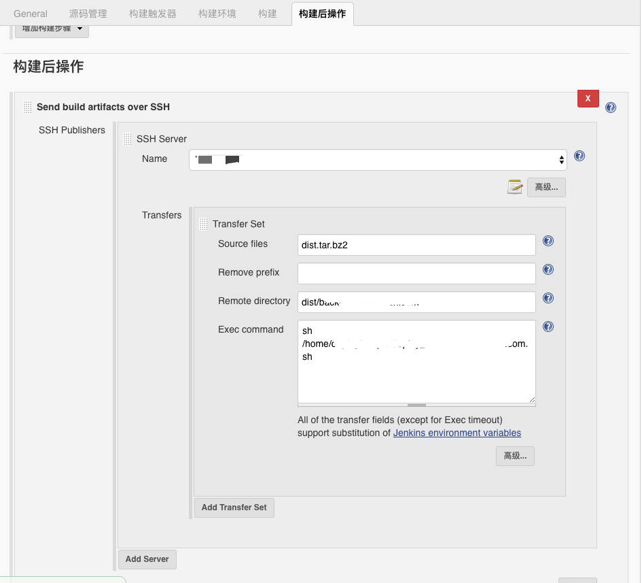Viewport: 642px width, 583px height.
Task: Click Add Transfer Set button
Action: click(234, 507)
